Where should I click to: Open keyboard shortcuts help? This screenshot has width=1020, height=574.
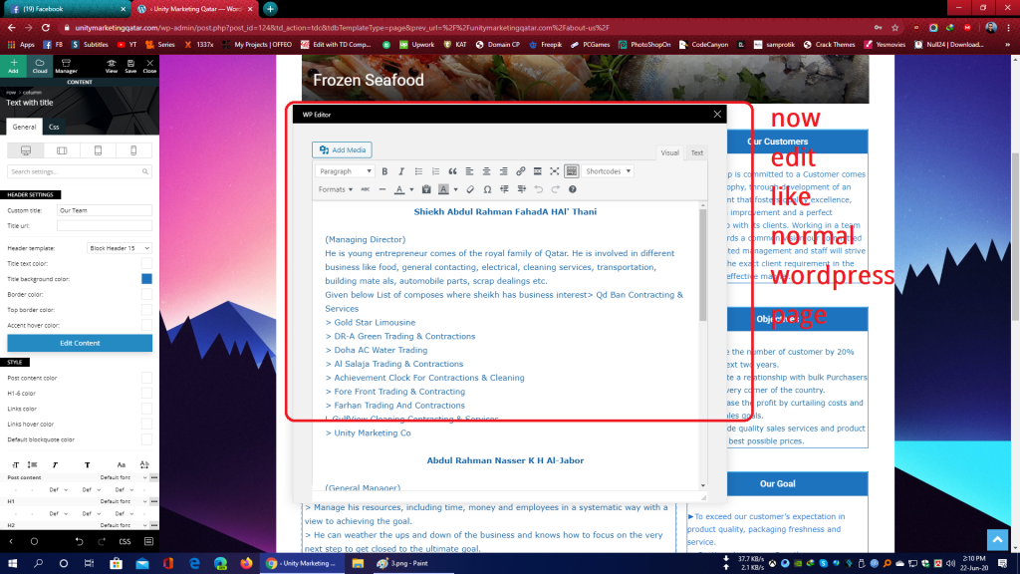573,189
